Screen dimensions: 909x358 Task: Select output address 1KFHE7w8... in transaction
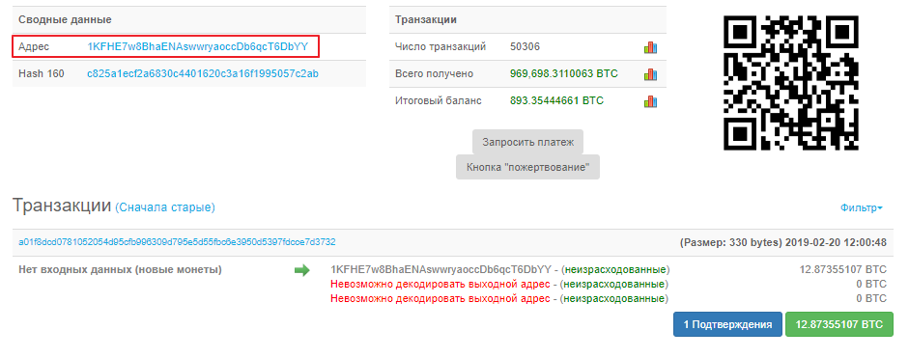click(440, 270)
